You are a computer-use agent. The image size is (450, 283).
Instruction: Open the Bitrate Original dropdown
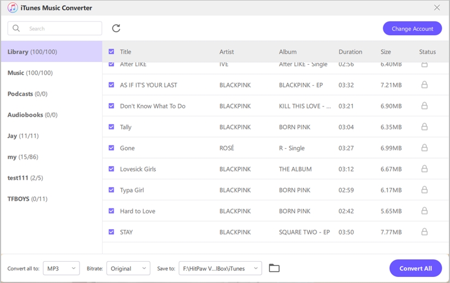click(128, 268)
